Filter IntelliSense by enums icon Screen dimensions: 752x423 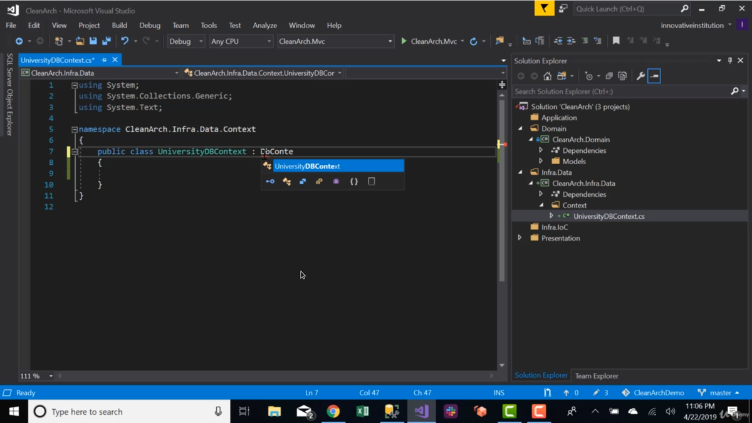(319, 182)
